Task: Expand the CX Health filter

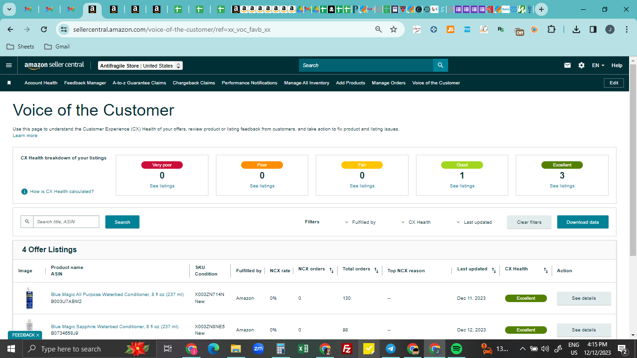Action: click(416, 222)
